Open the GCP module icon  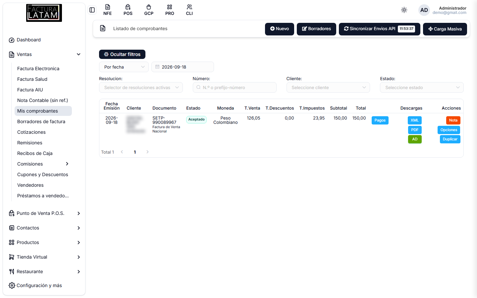[149, 10]
